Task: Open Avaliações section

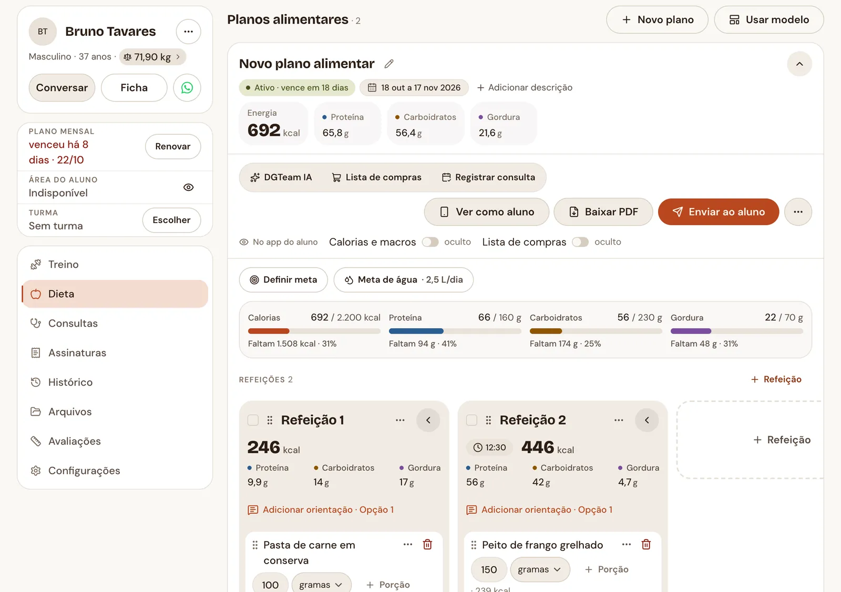Action: coord(115,442)
